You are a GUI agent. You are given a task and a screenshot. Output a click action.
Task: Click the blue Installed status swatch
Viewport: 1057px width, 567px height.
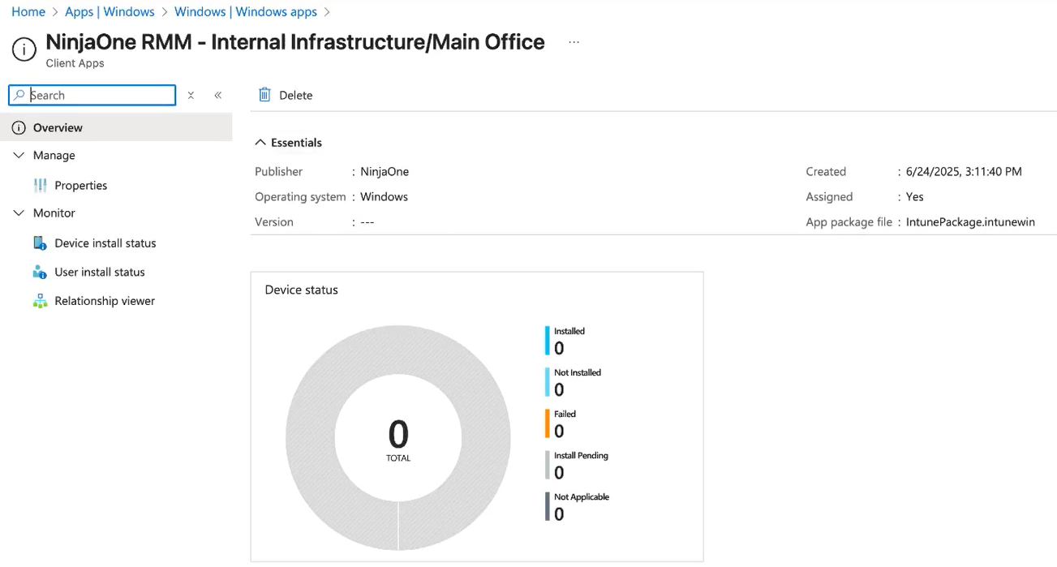[548, 341]
